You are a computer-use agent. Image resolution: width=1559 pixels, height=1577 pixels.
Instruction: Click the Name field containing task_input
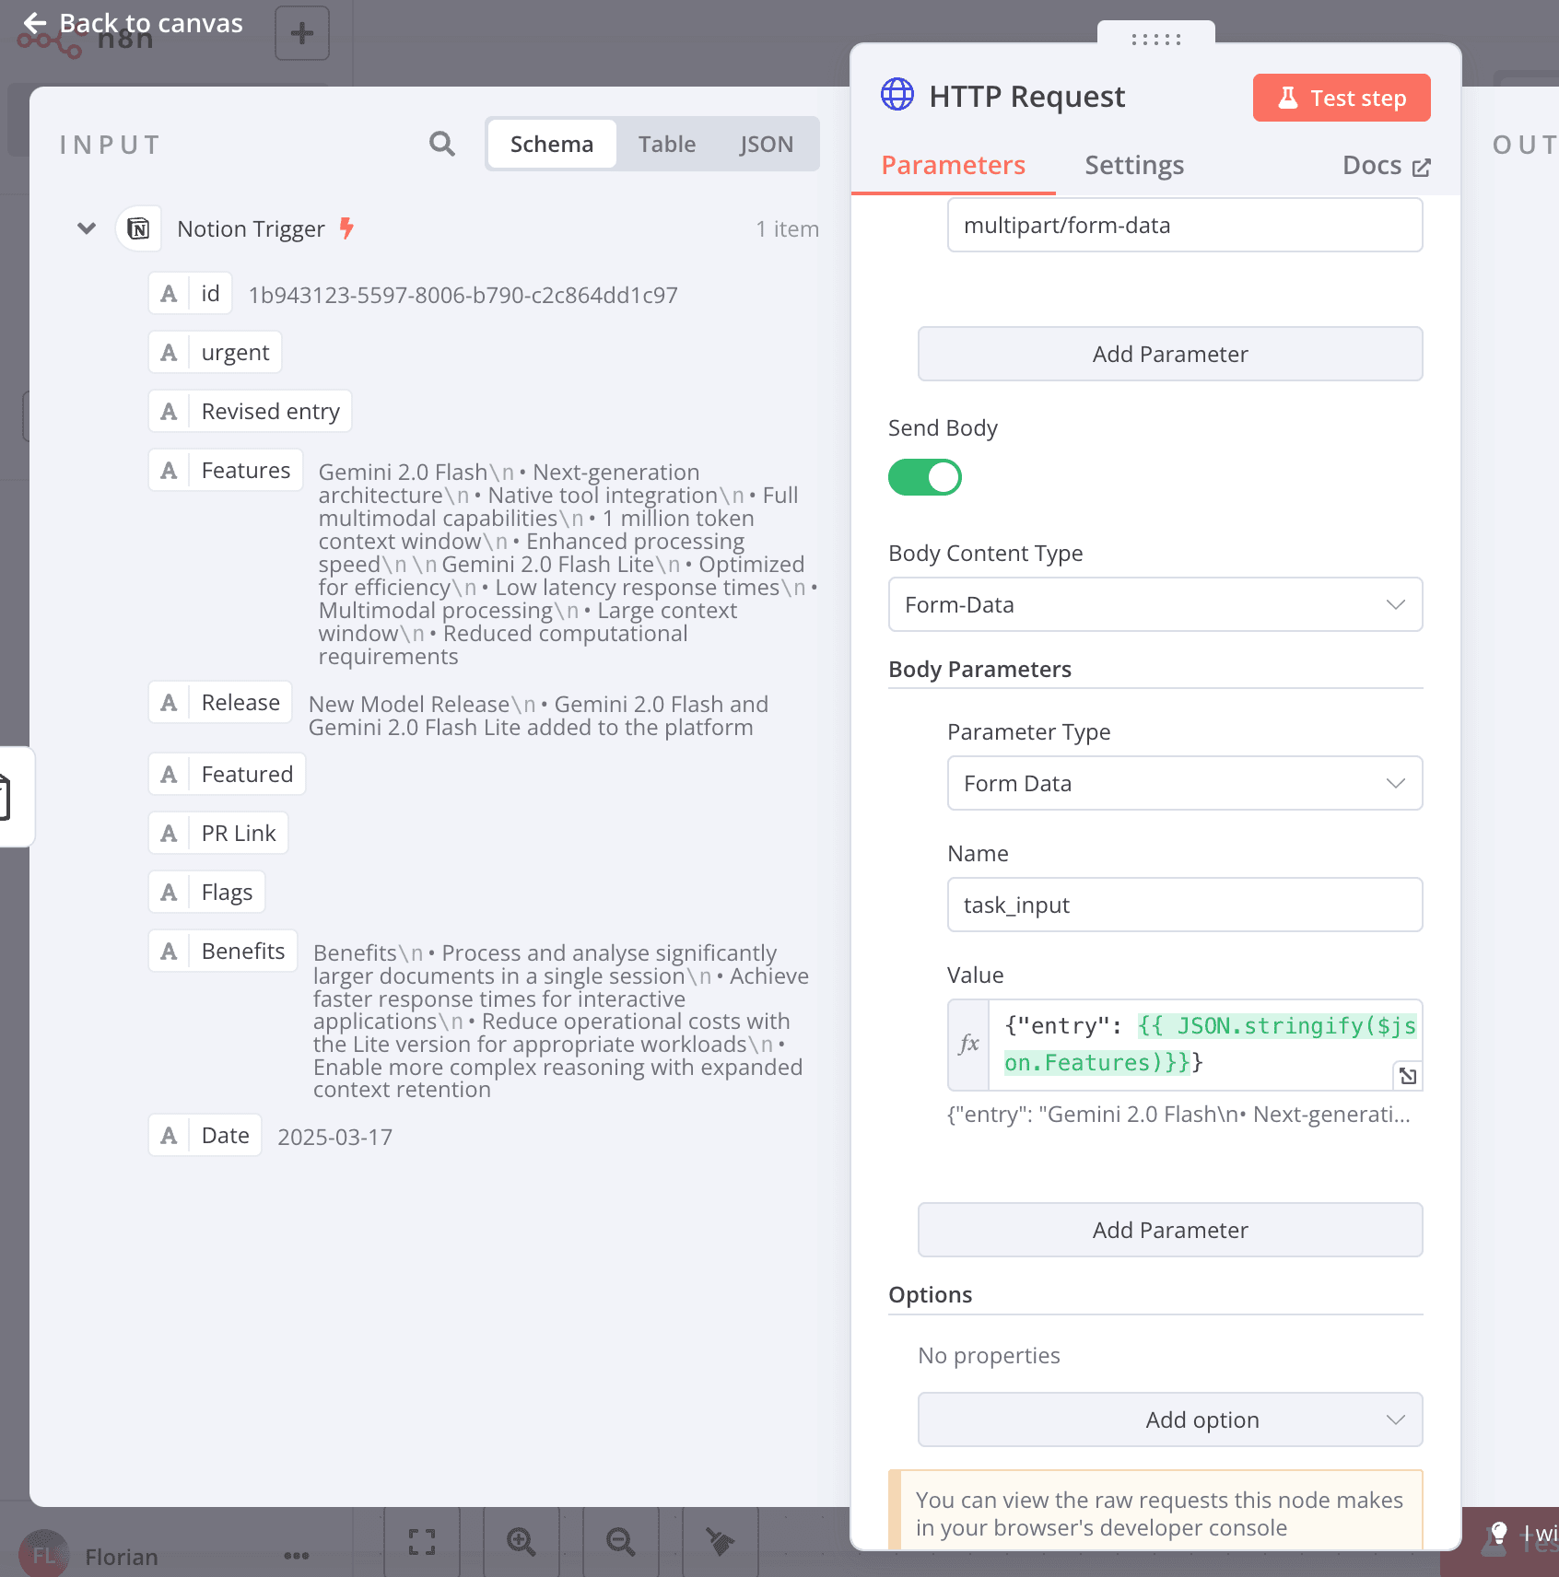[x=1185, y=905]
